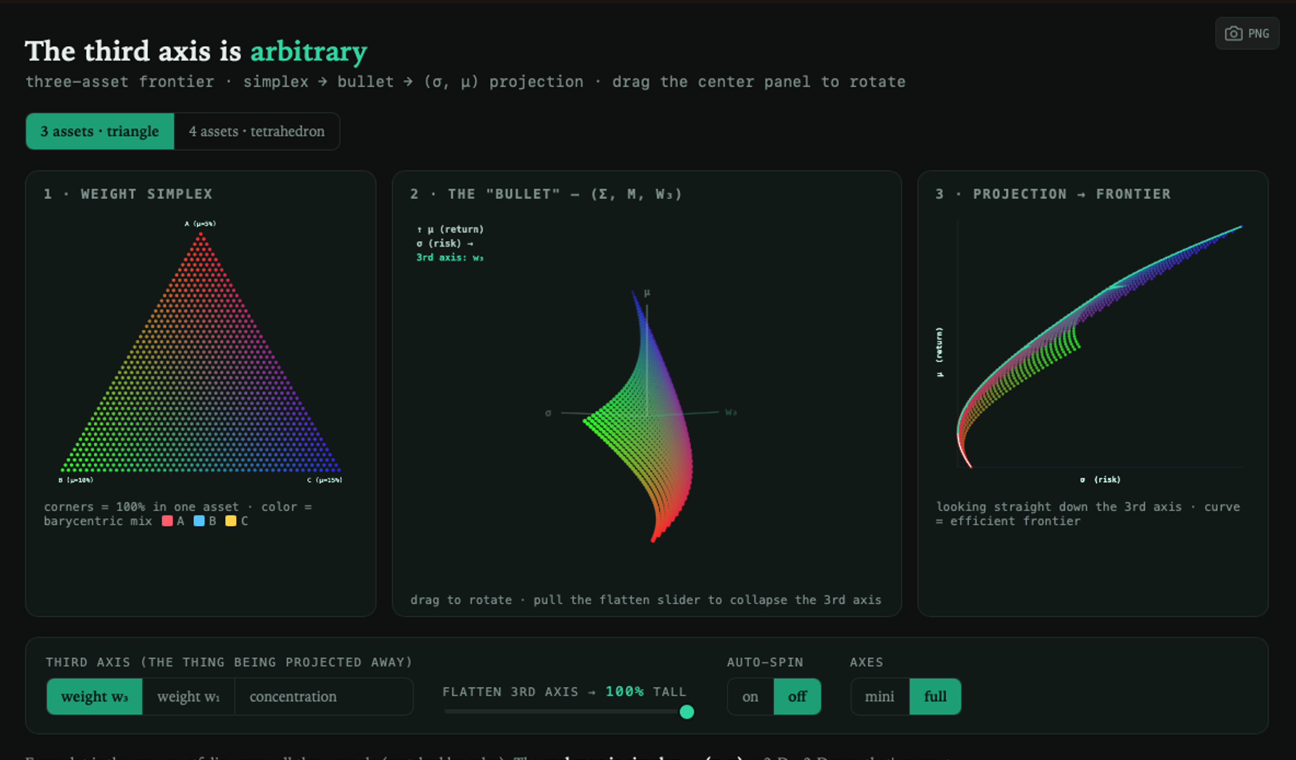The width and height of the screenshot is (1296, 760).
Task: Choose weight w₃ as third axis
Action: (95, 696)
